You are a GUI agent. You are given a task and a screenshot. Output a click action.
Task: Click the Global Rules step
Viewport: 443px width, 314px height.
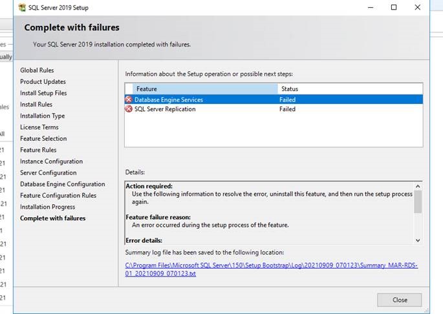(x=37, y=70)
